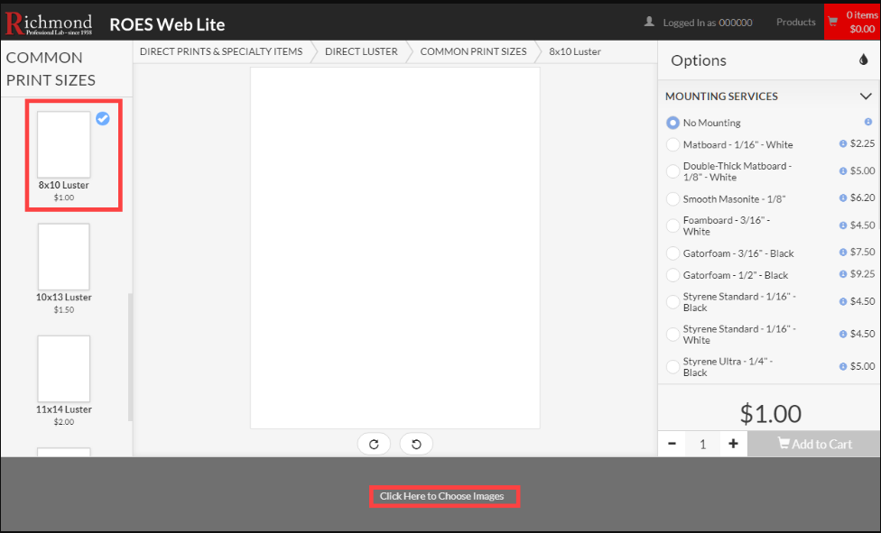Image resolution: width=881 pixels, height=533 pixels.
Task: Go to DIRECT PRINTS & SPECIALTY ITEMS breadcrumb
Action: pos(219,51)
